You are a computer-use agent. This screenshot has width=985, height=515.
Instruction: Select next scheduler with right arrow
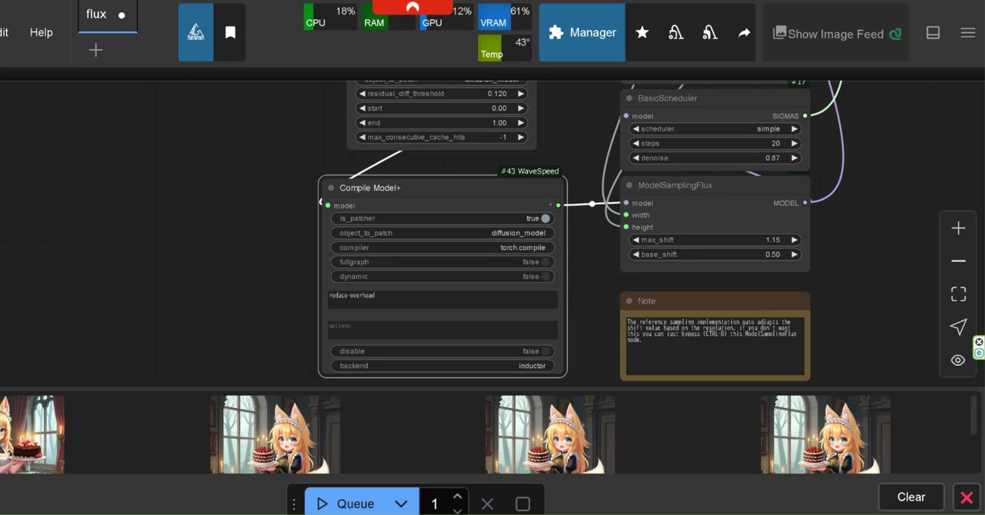coord(794,129)
